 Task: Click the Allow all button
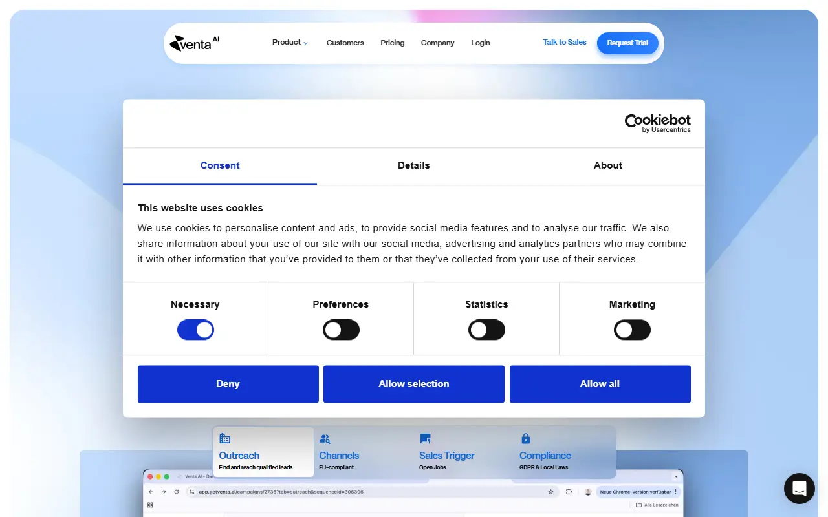600,384
